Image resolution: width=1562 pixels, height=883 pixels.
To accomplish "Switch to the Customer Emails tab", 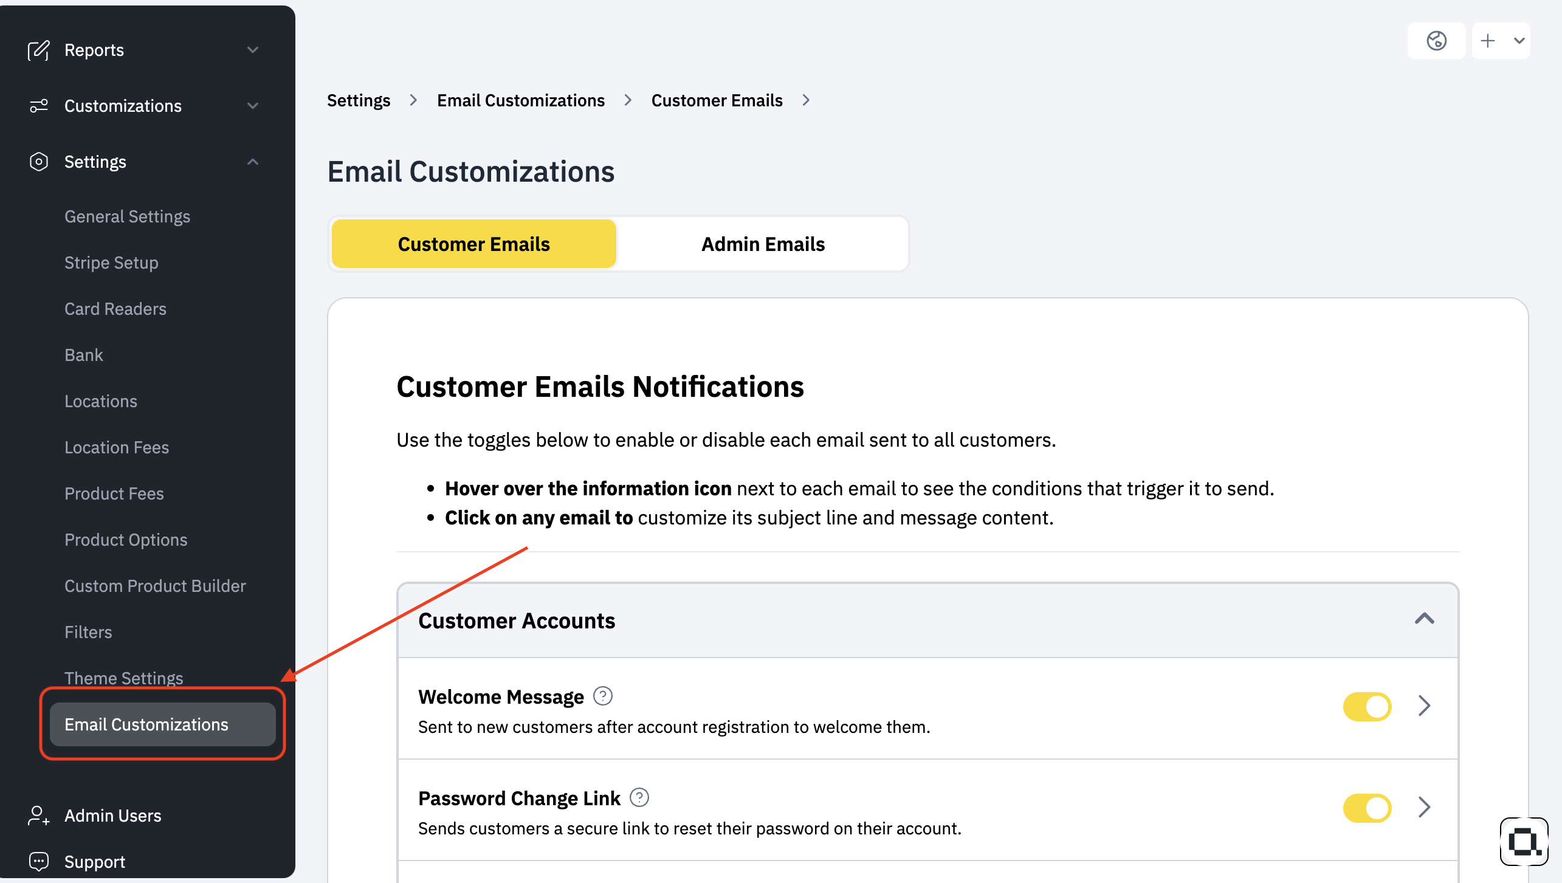I will (x=473, y=244).
